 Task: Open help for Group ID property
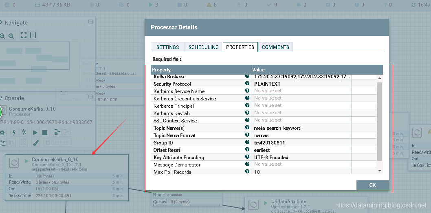[247, 142]
